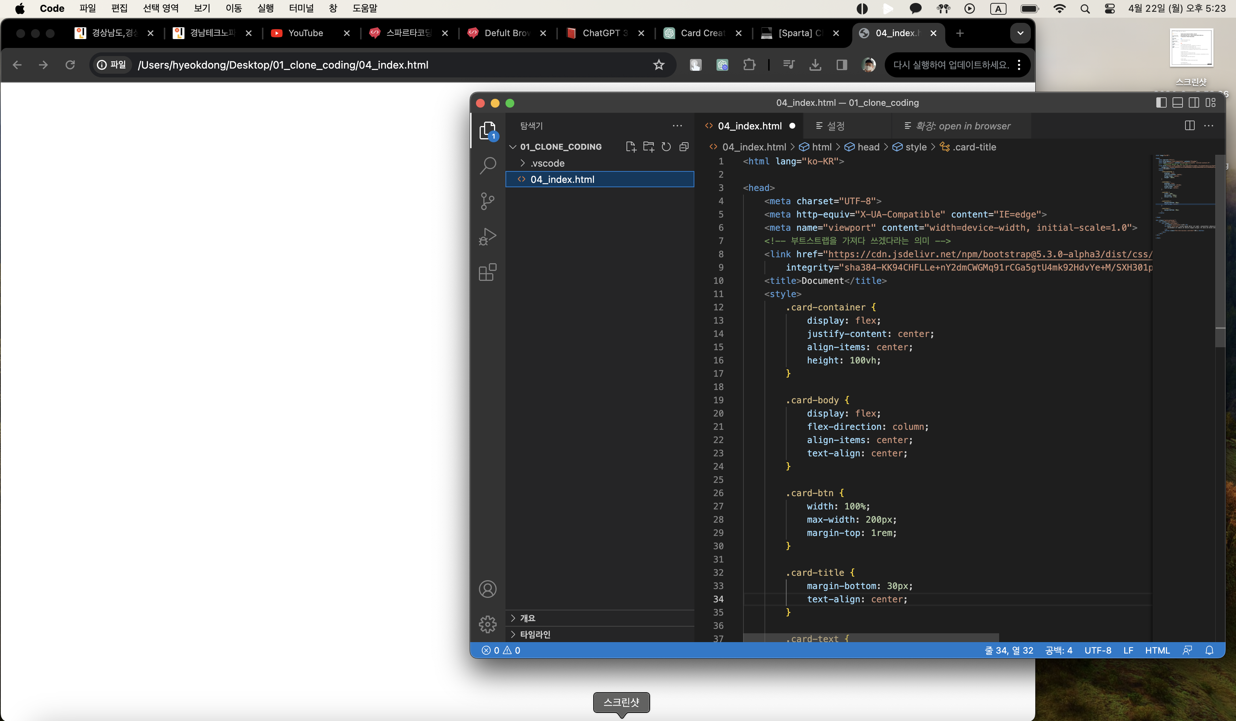Go back in Chrome
This screenshot has height=721, width=1236.
tap(17, 65)
